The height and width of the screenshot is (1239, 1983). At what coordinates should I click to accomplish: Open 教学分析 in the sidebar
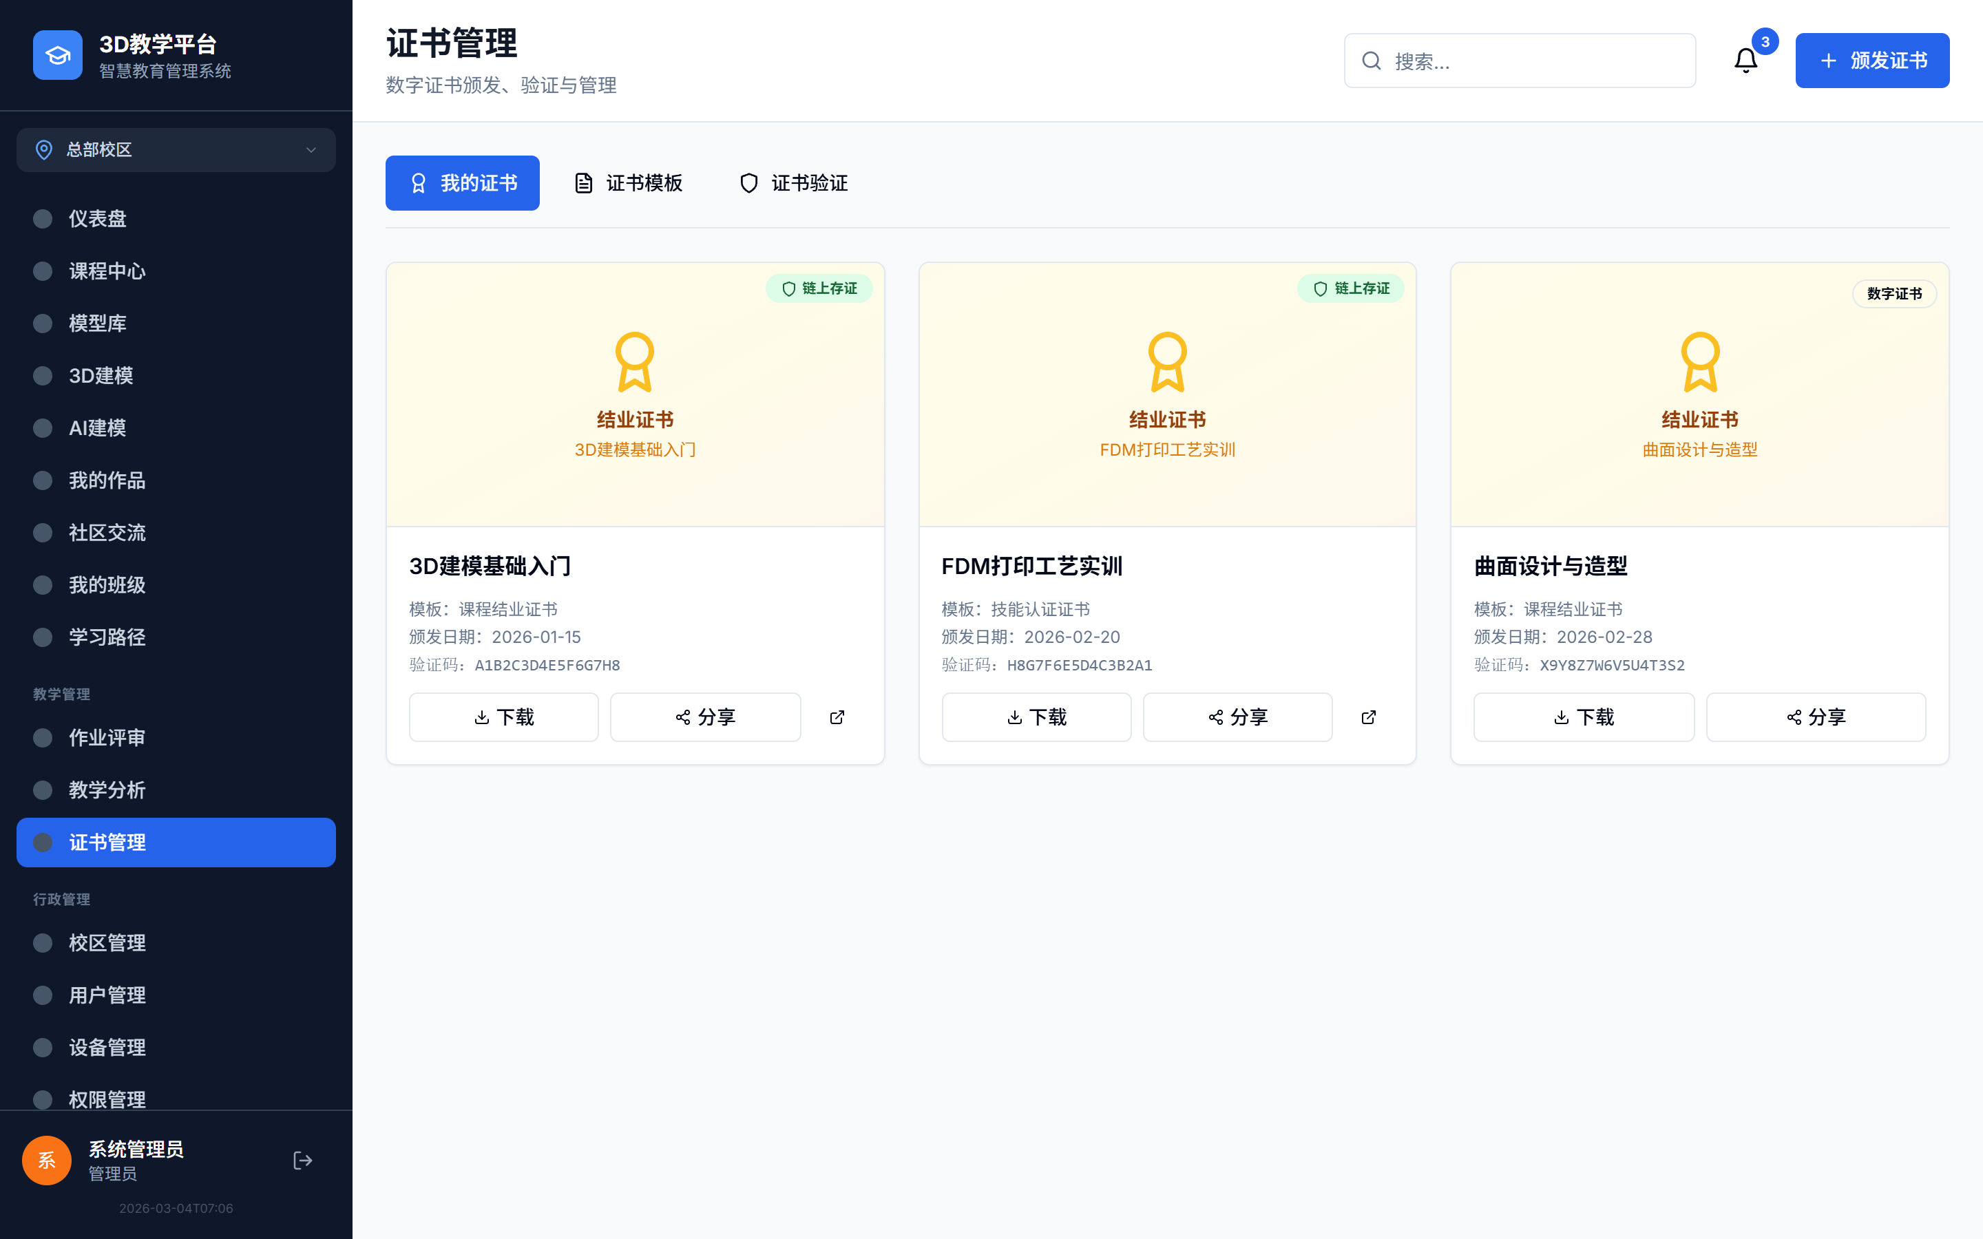point(107,790)
